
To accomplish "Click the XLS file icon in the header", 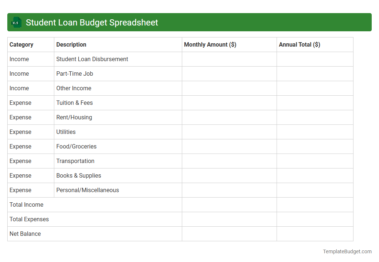I will [x=16, y=22].
